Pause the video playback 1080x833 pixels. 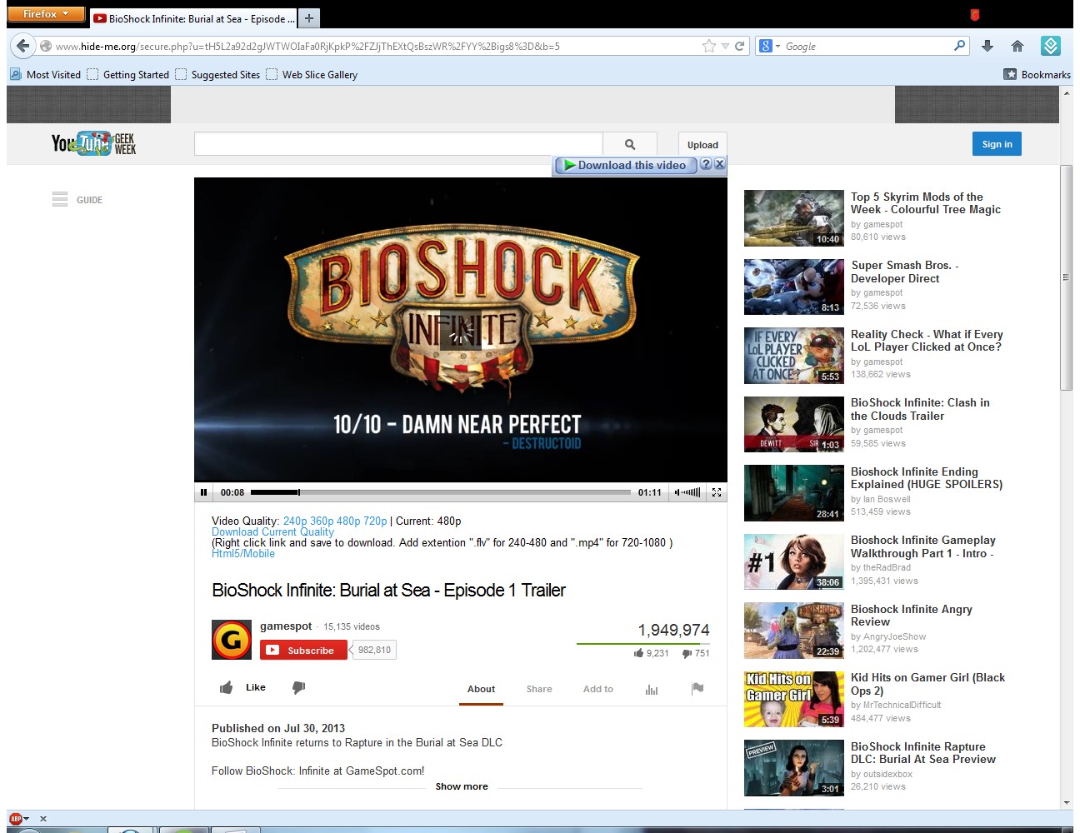[203, 492]
